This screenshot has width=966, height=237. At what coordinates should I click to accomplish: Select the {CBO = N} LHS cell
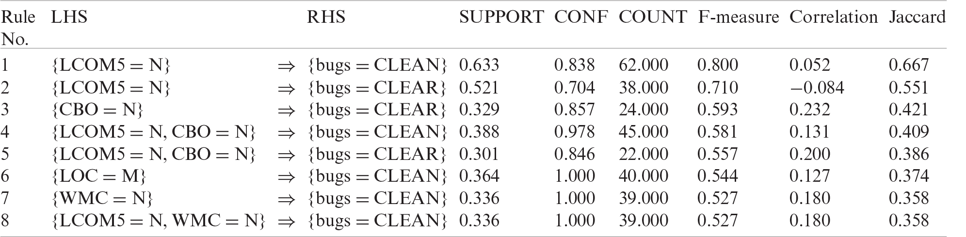coord(97,110)
